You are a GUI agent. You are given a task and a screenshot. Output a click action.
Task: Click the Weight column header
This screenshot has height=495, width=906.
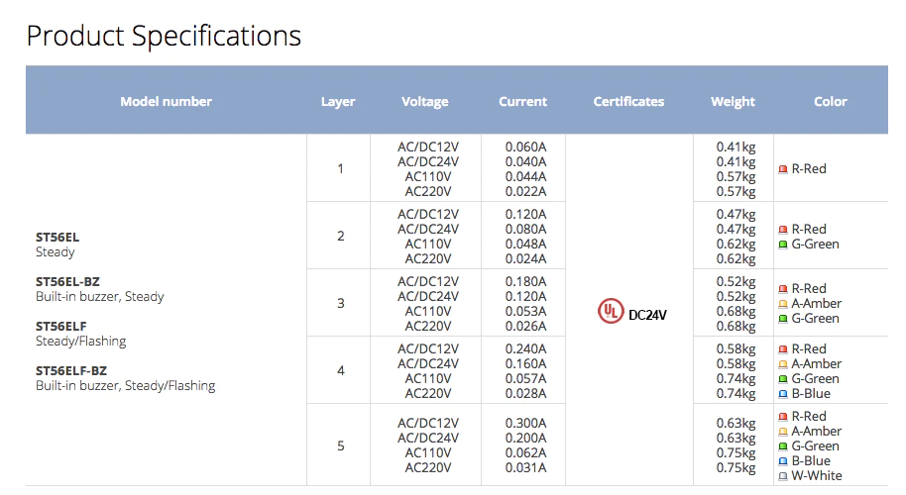click(x=733, y=102)
